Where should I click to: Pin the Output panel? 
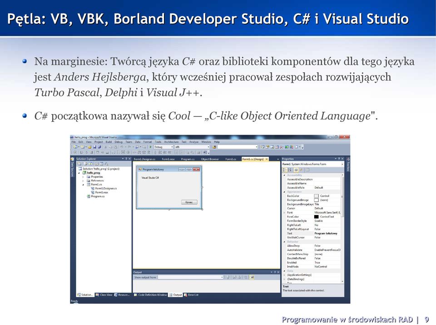275,272
